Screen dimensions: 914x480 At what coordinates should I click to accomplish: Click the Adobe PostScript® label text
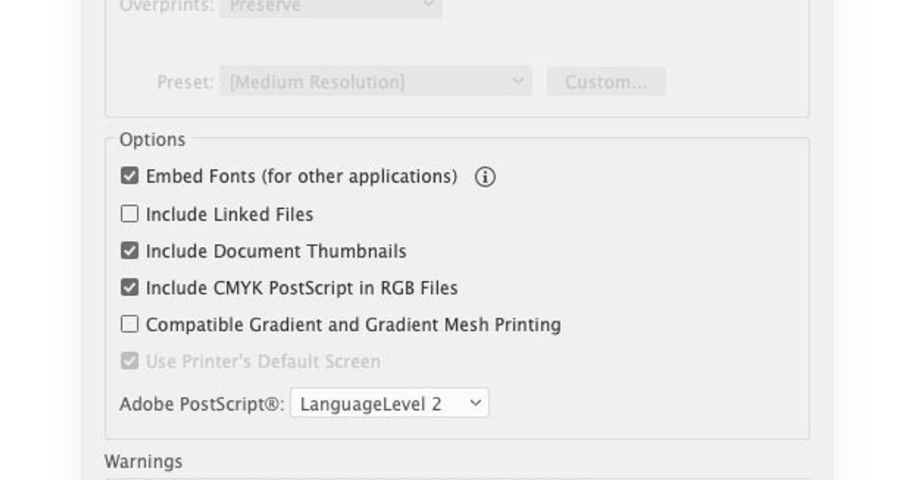click(202, 404)
